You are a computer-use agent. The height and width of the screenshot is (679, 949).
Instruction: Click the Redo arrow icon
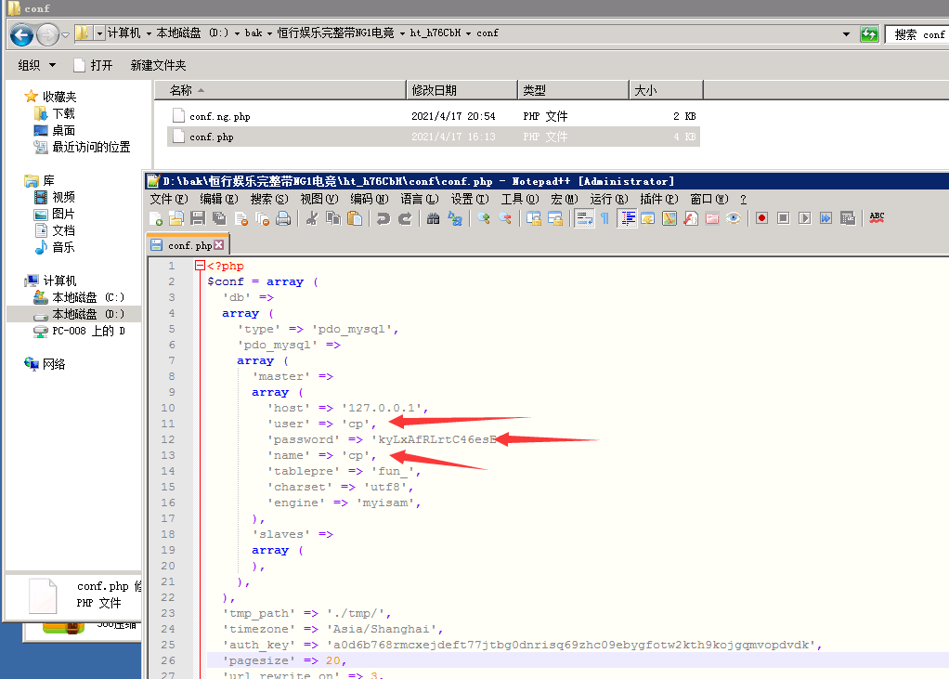pyautogui.click(x=405, y=218)
